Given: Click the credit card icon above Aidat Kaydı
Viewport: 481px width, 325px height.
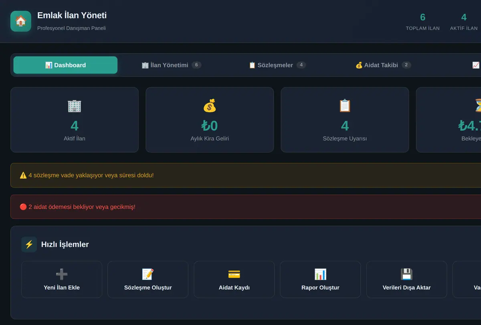Looking at the screenshot, I should 234,275.
